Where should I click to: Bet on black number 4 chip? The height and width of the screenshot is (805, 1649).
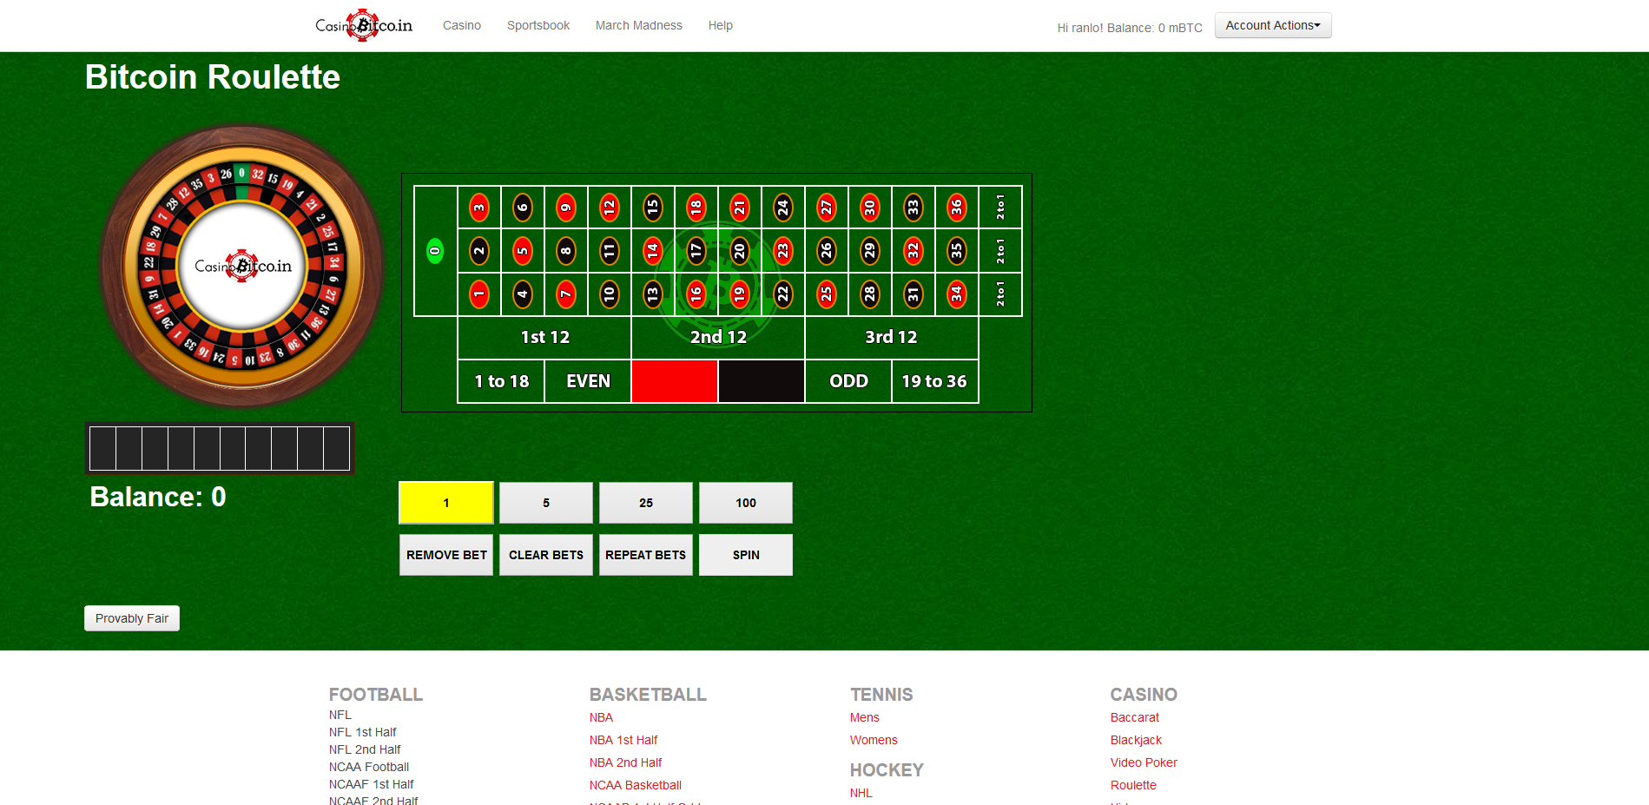[523, 294]
